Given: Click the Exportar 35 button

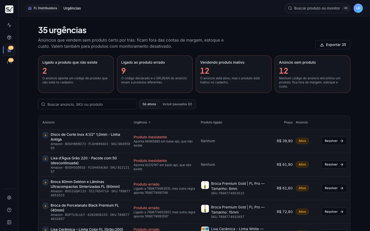Looking at the screenshot, I should [x=333, y=45].
